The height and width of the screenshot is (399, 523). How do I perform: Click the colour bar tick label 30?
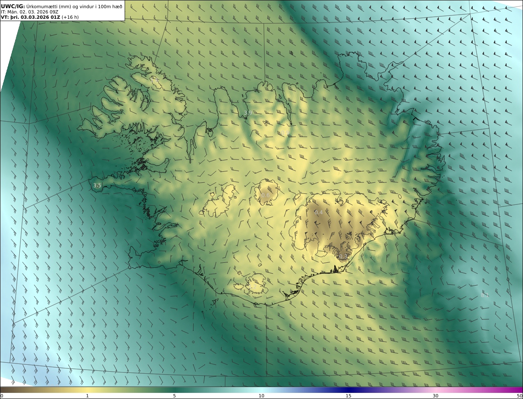(436, 396)
